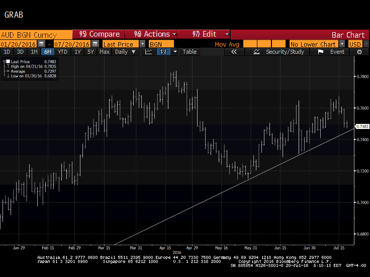Click the 0.7000 y-axis label
This screenshot has width=370, height=277.
[362, 202]
